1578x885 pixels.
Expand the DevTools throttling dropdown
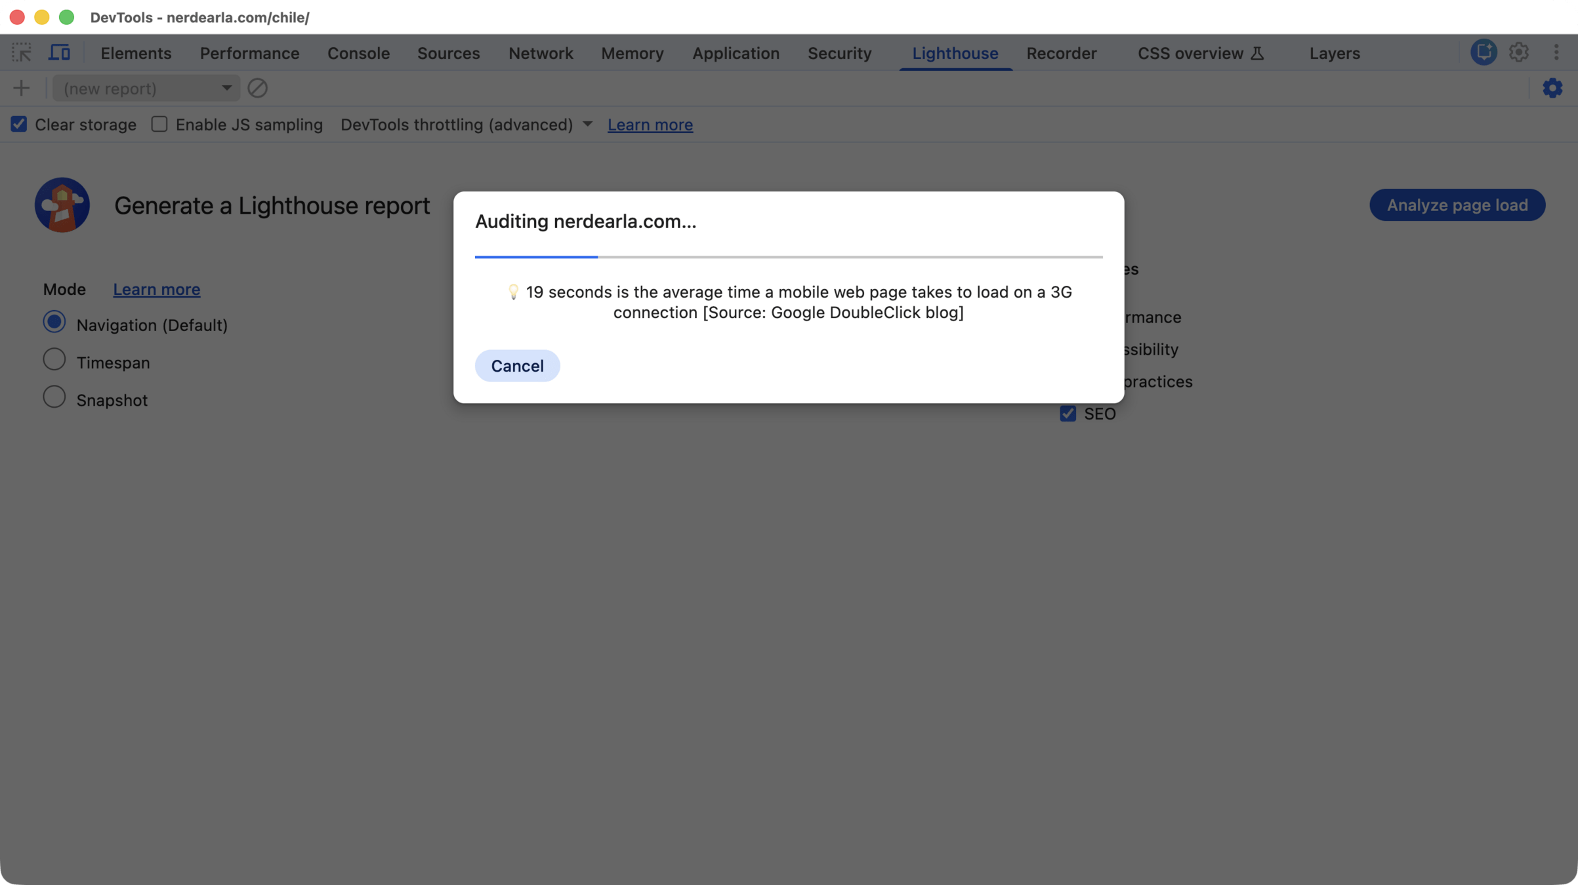(467, 125)
